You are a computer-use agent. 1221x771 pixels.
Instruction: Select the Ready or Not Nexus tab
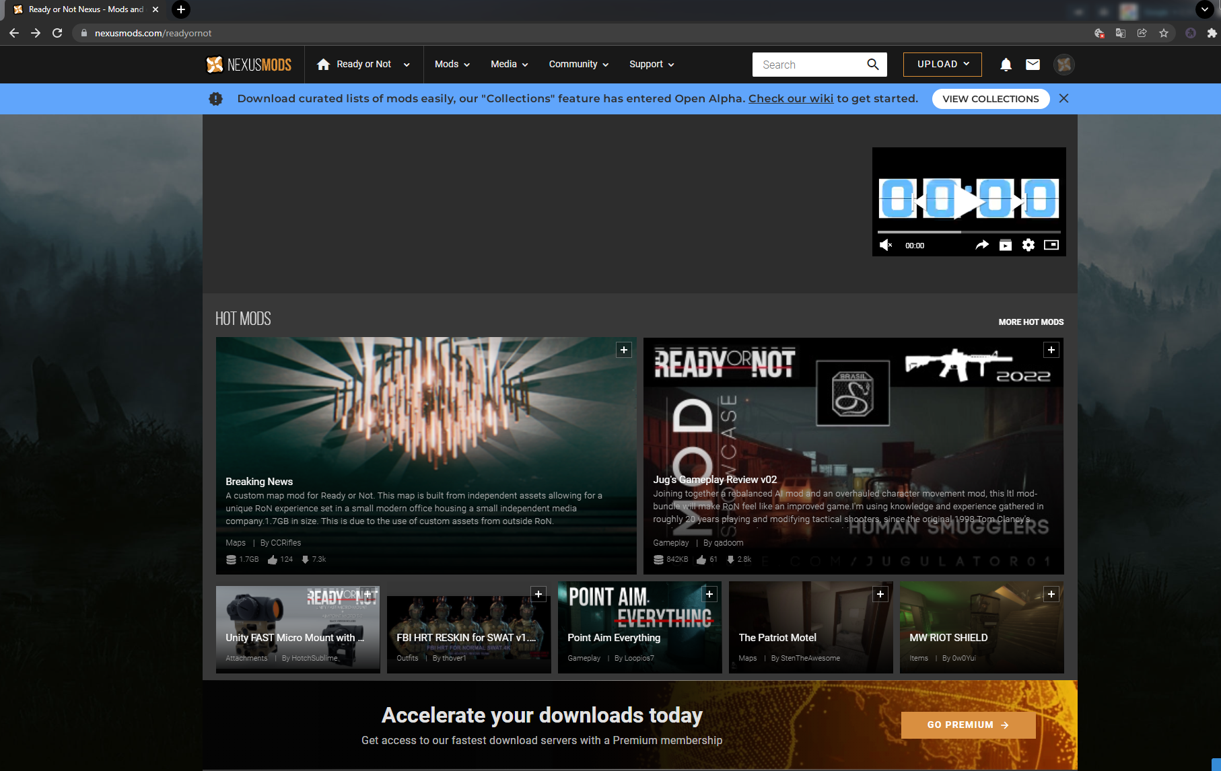[85, 9]
